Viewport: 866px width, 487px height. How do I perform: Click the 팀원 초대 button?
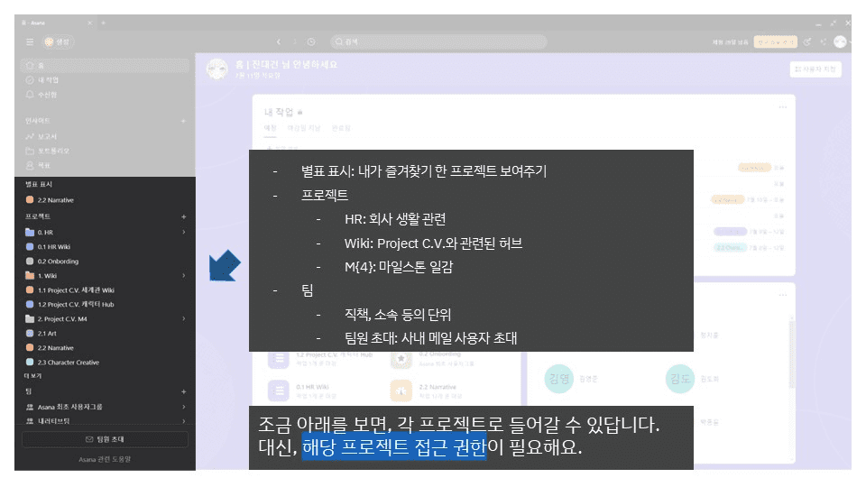coord(105,439)
